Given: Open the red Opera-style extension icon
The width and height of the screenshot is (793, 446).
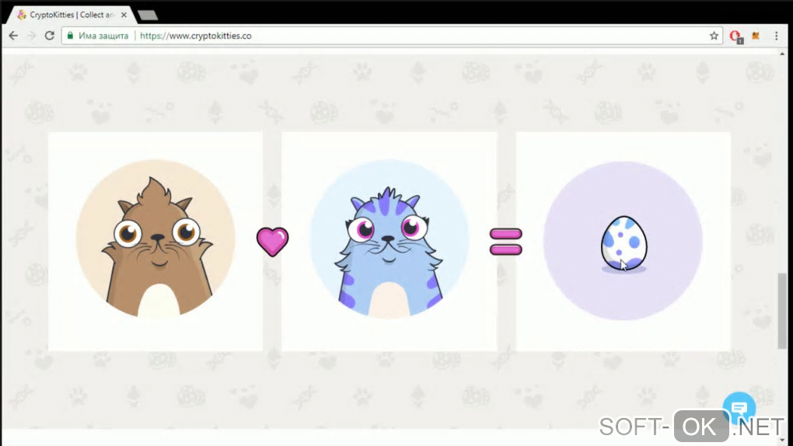Looking at the screenshot, I should (735, 37).
